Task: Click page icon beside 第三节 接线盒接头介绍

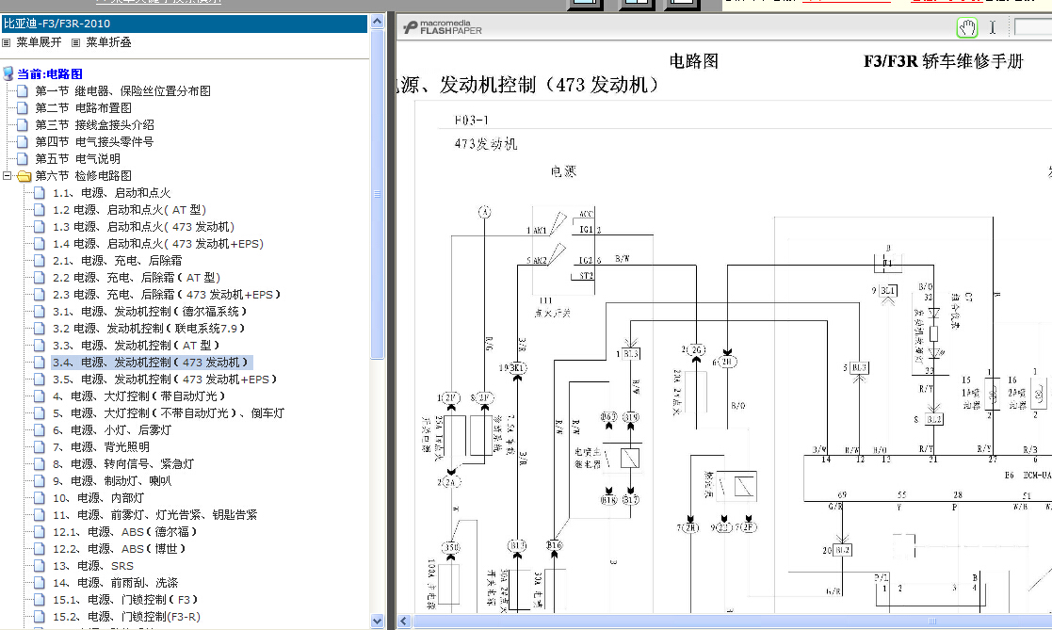Action: pyautogui.click(x=23, y=125)
